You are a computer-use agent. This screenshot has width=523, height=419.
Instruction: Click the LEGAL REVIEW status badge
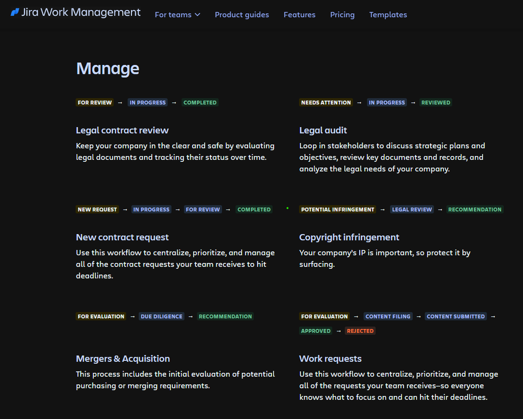click(x=412, y=210)
